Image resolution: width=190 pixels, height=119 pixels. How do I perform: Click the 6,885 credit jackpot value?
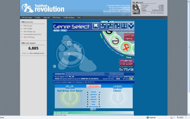click(33, 48)
